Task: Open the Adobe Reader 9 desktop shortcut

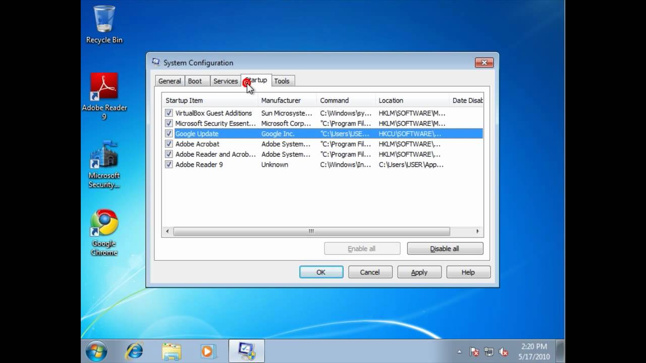Action: tap(104, 97)
